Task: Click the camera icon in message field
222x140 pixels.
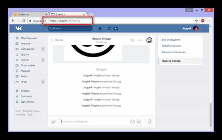Action: (x=132, y=122)
